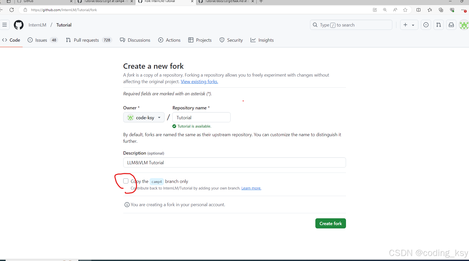Image resolution: width=469 pixels, height=261 pixels.
Task: Refresh the page with the reload icon
Action: [x=12, y=10]
